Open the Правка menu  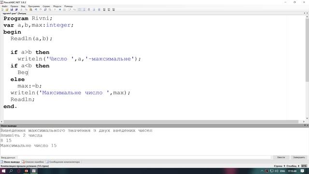click(x=14, y=6)
